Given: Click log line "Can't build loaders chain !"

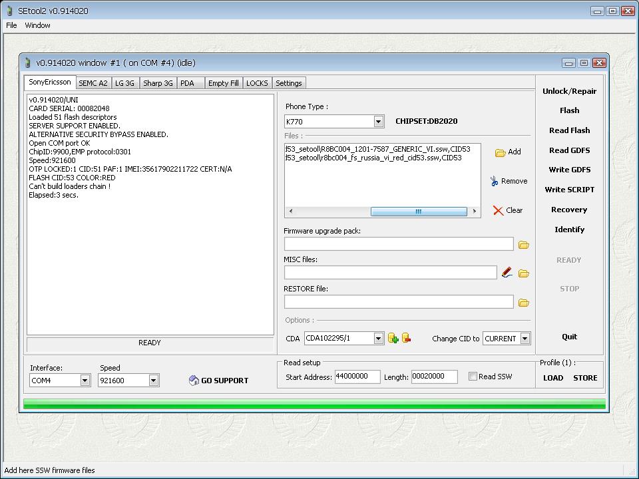Looking at the screenshot, I should click(x=70, y=186).
